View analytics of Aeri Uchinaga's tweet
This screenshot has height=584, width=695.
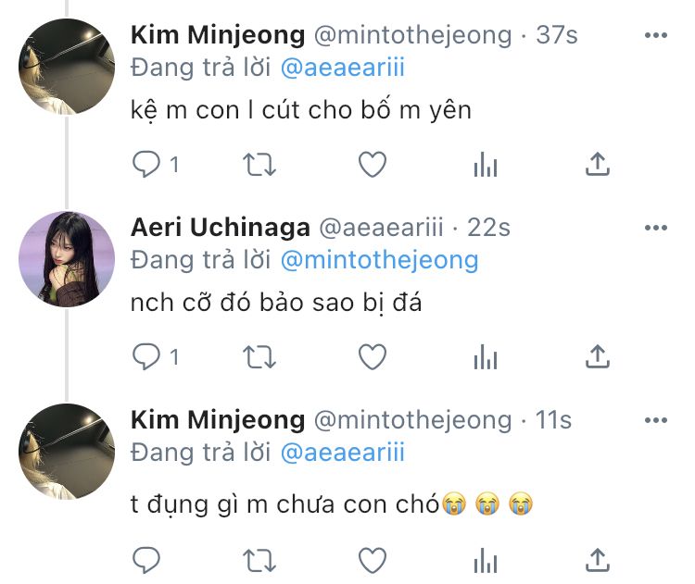point(485,356)
